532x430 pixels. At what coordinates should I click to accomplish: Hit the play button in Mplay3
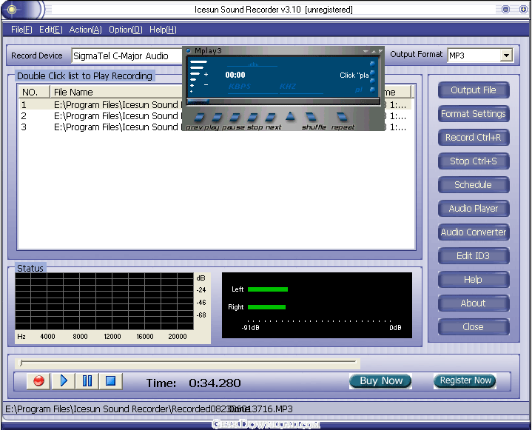(217, 118)
